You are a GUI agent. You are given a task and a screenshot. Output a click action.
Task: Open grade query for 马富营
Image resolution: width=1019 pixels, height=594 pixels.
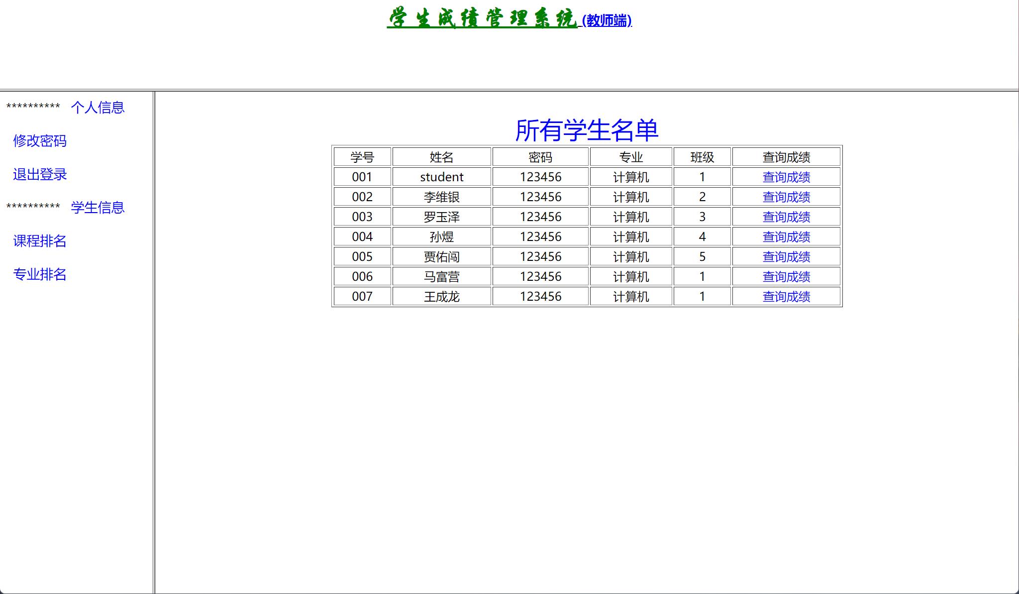[x=786, y=277]
